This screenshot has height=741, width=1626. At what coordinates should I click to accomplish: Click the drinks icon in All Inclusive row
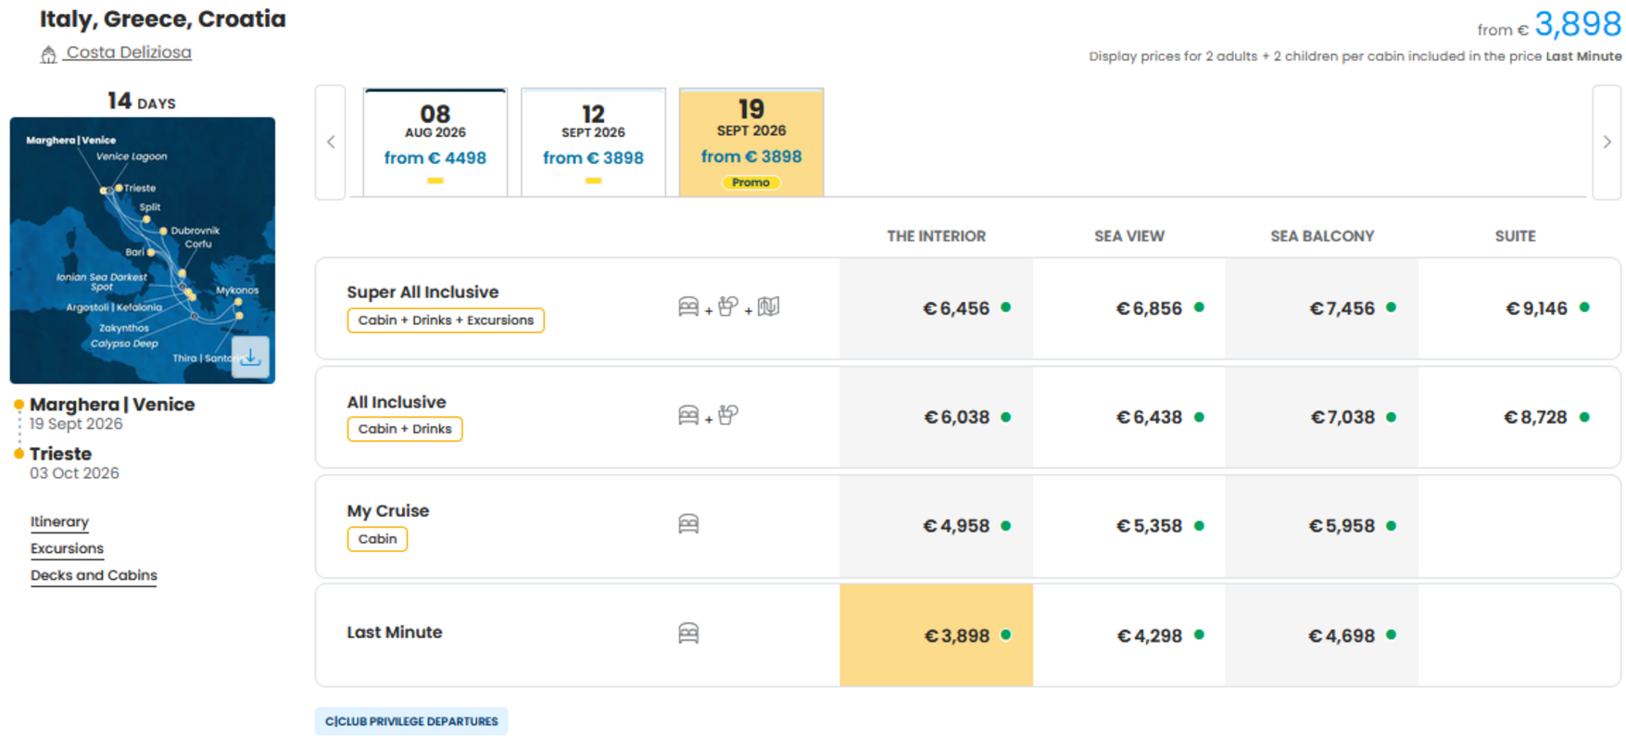click(x=728, y=415)
